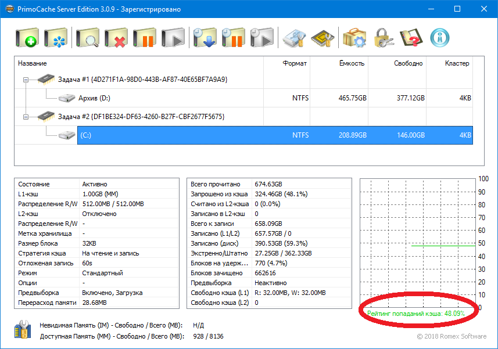Click the L2-кэш value Отключено
The height and width of the screenshot is (349, 498).
pyautogui.click(x=99, y=214)
